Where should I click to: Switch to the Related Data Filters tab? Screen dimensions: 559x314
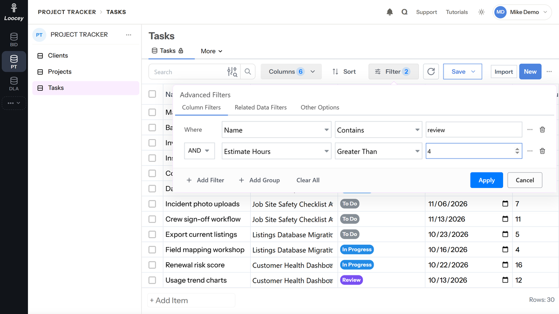click(x=261, y=107)
